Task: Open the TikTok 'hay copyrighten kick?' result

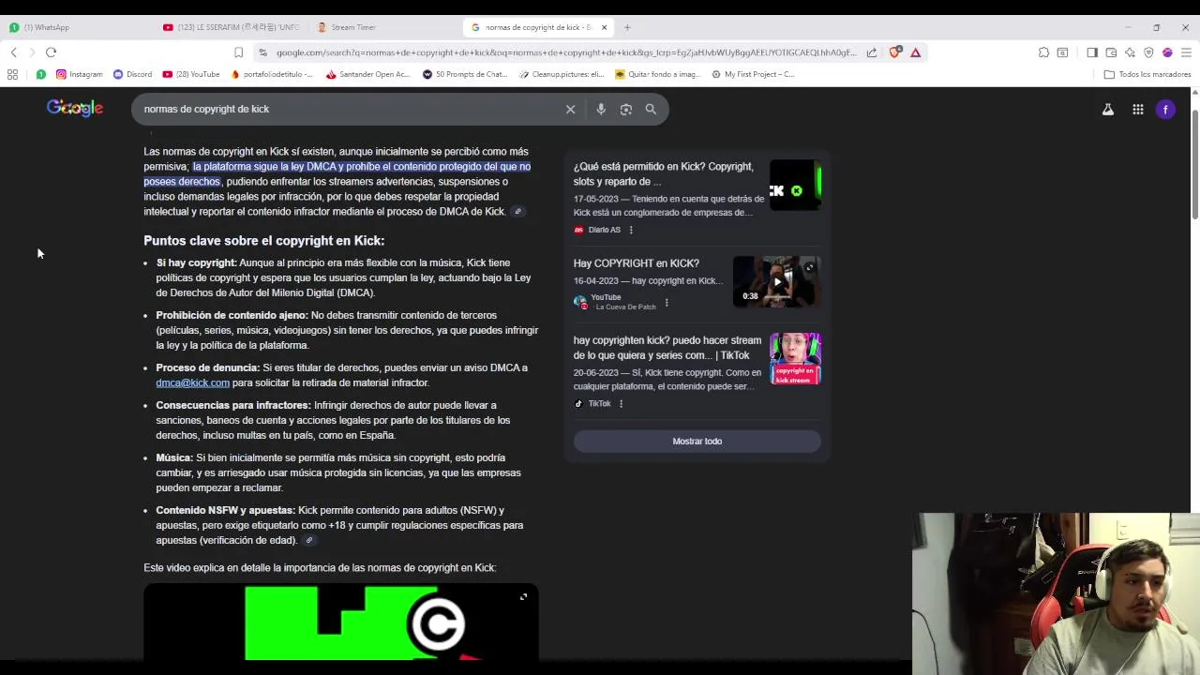Action: point(667,348)
